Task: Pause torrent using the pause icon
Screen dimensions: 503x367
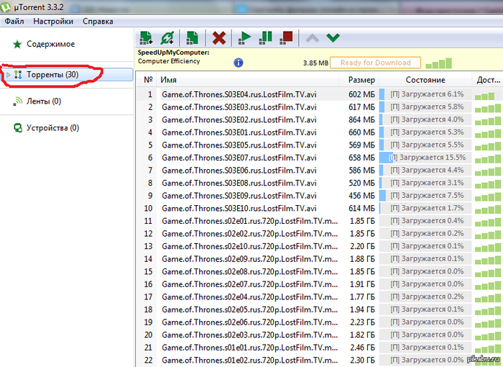Action: pos(266,37)
